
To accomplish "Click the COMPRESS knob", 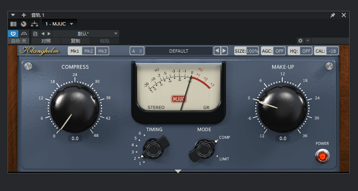I will point(75,108).
